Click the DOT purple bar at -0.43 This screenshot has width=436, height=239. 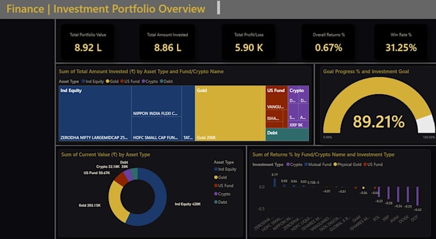(x=417, y=197)
